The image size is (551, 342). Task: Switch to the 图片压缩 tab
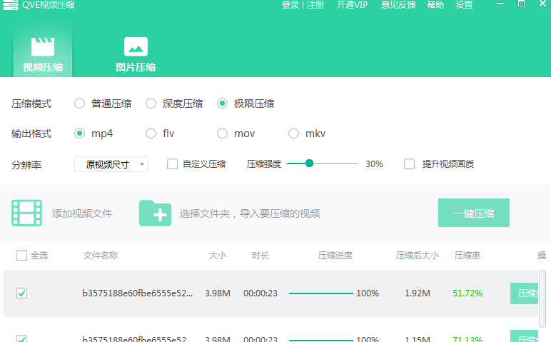[x=136, y=54]
